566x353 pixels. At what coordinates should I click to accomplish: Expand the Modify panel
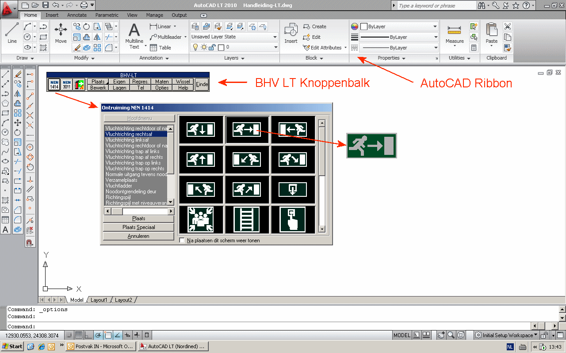pyautogui.click(x=84, y=58)
